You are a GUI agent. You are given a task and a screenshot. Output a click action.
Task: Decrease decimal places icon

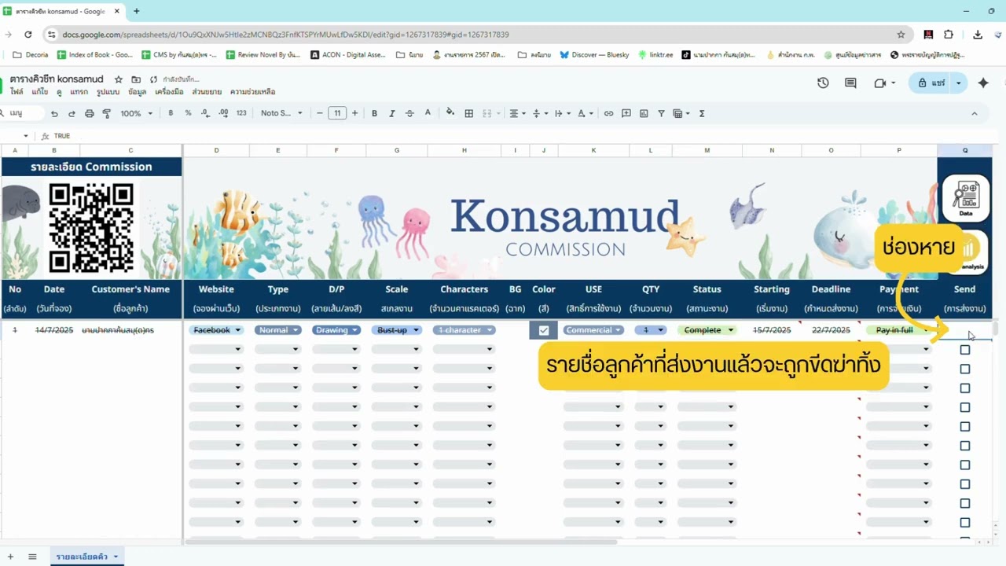[205, 113]
